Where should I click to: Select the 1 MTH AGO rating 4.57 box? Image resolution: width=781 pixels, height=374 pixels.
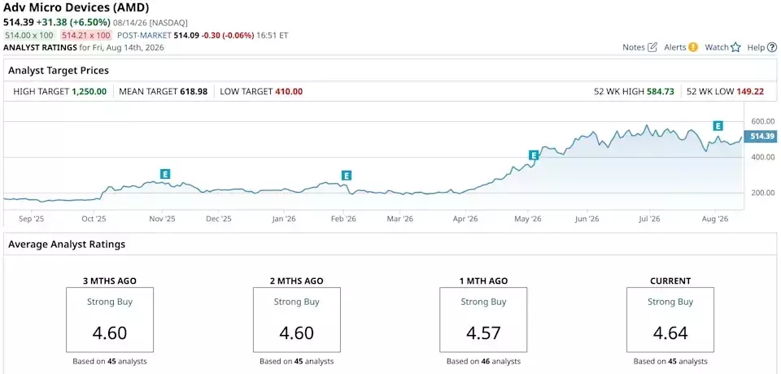pyautogui.click(x=483, y=320)
